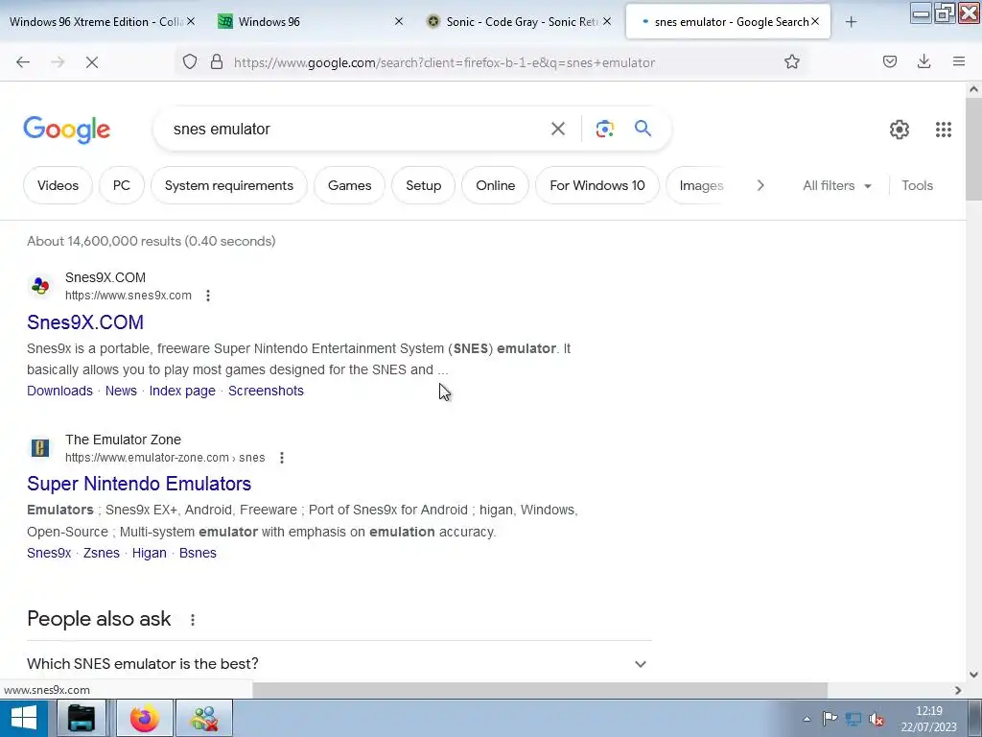Apply the Online filter chip
Viewport: 982px width, 737px height.
pyautogui.click(x=496, y=185)
